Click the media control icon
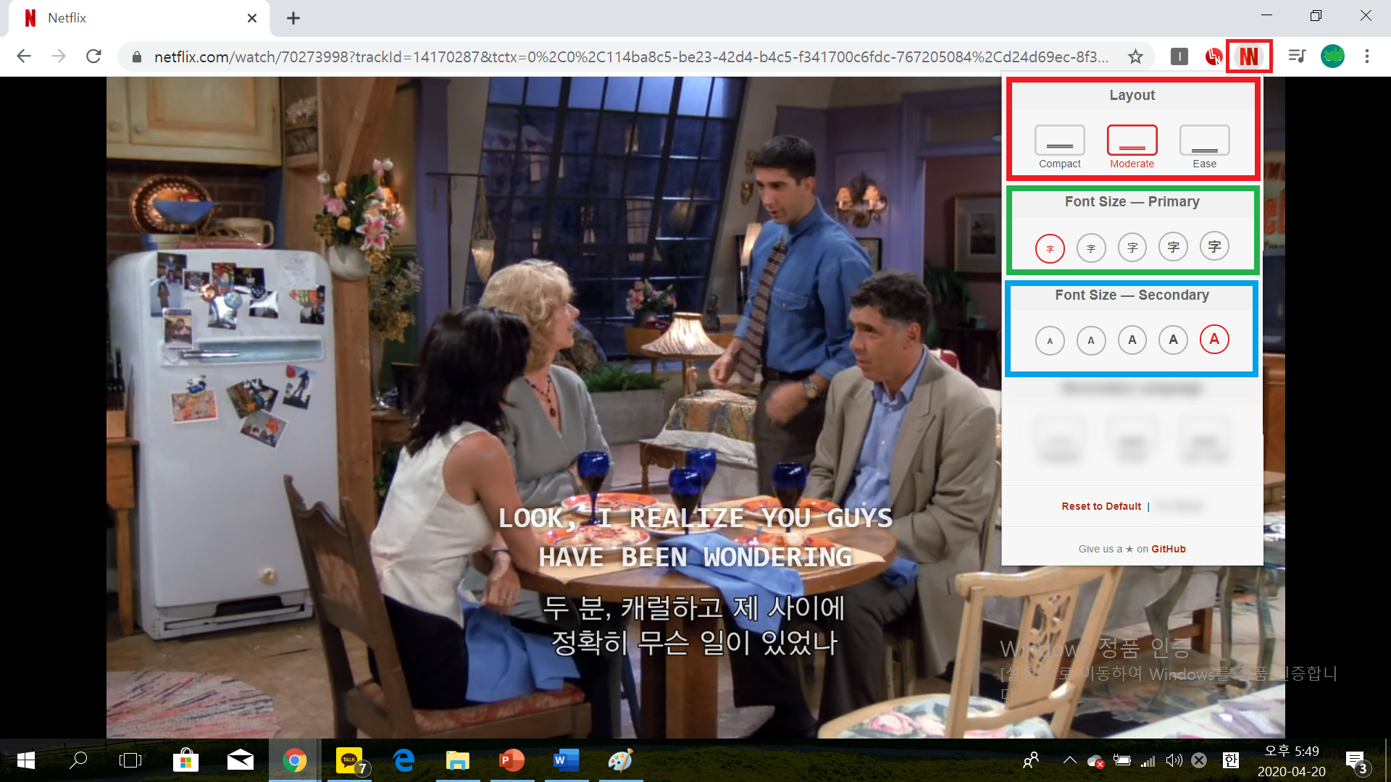Image resolution: width=1391 pixels, height=782 pixels. click(x=1297, y=56)
